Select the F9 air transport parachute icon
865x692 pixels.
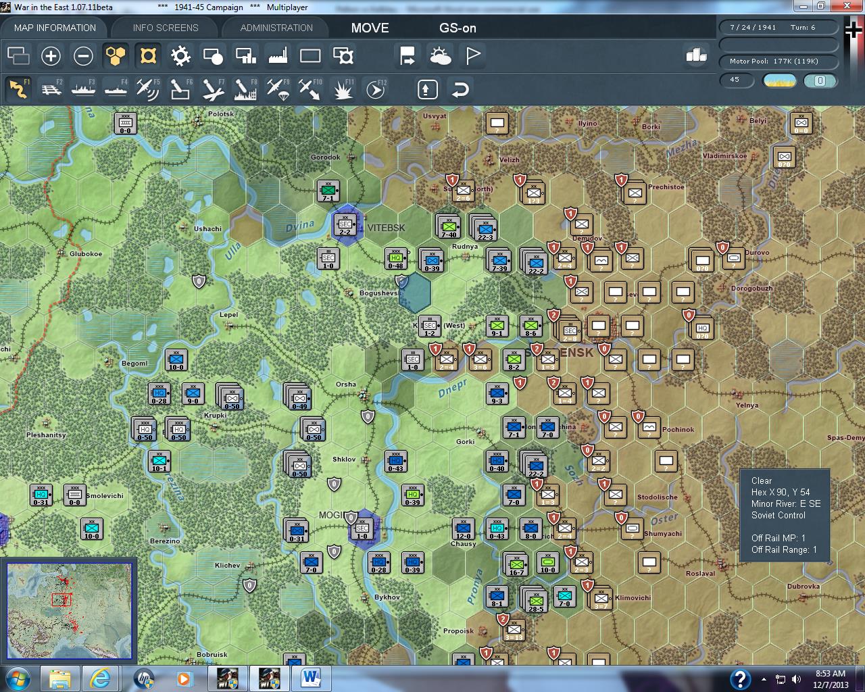(x=278, y=89)
